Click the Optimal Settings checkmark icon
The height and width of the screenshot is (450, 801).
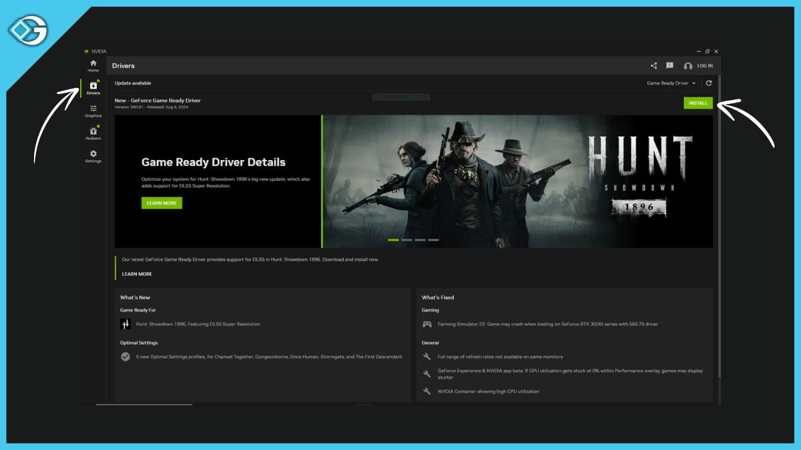[x=125, y=357]
